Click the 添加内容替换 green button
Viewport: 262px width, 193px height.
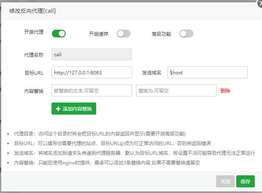coord(74,109)
